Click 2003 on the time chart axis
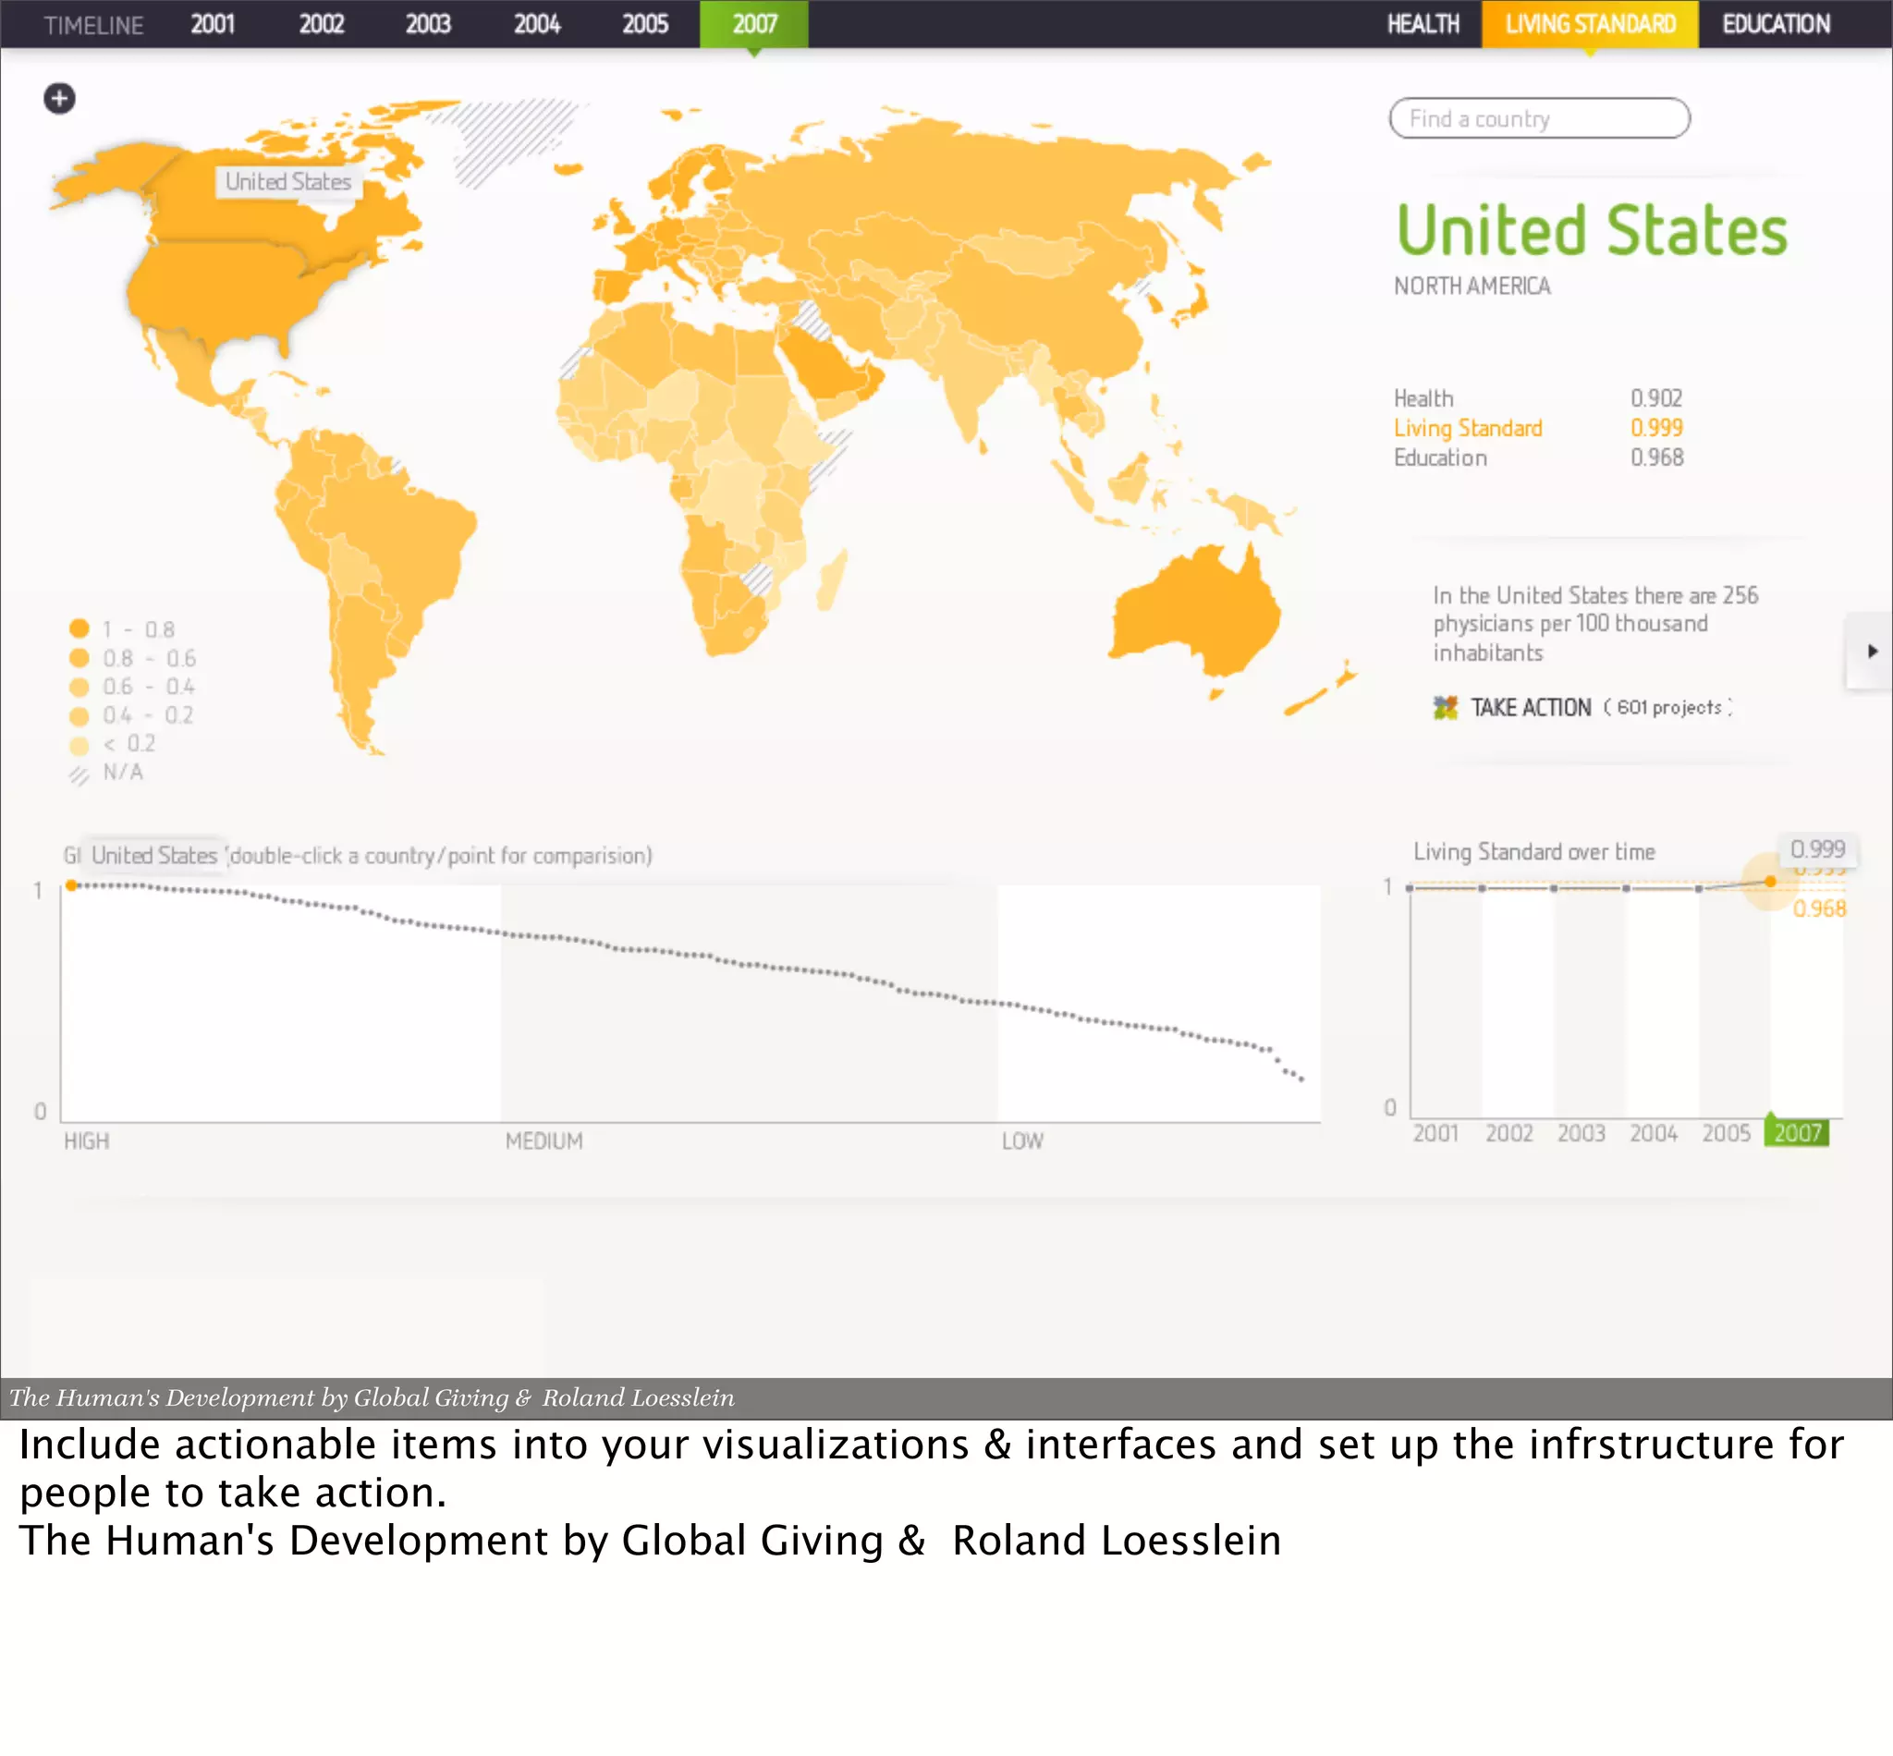The width and height of the screenshot is (1893, 1756). 1582,1133
